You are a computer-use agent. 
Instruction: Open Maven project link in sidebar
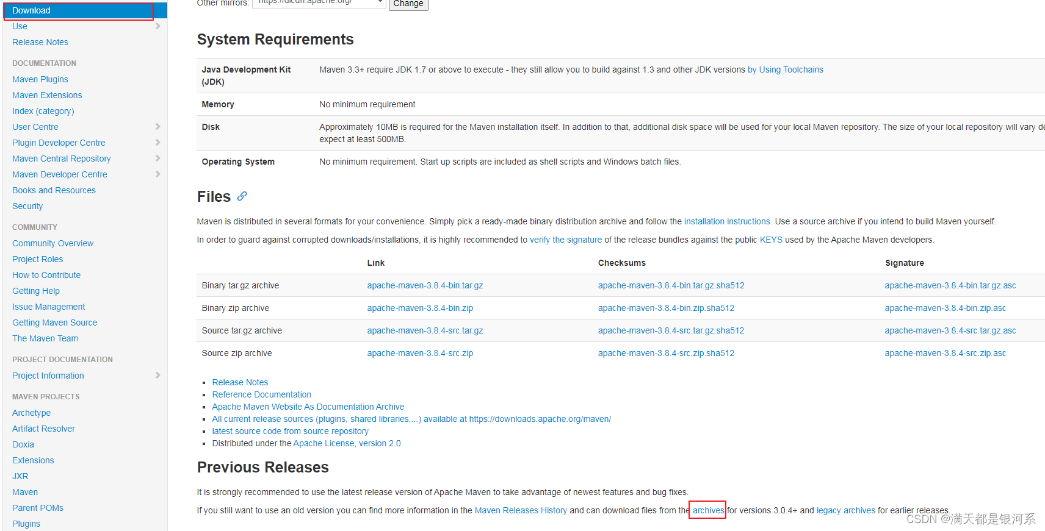(x=25, y=492)
